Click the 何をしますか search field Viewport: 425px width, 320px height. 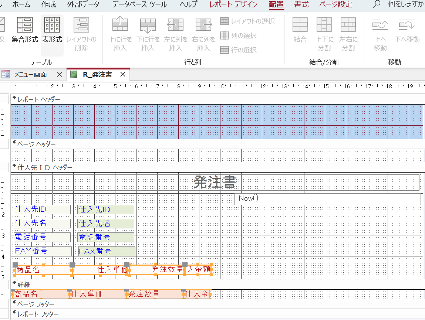[406, 4]
